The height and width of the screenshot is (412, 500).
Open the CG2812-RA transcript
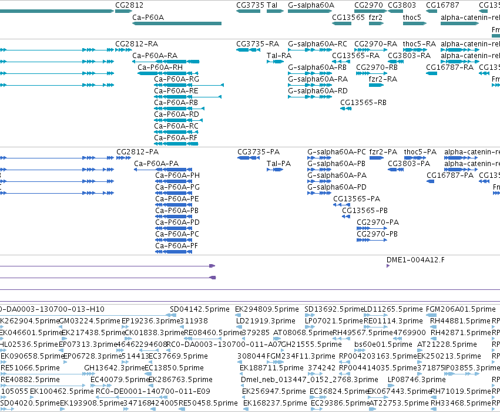tap(123, 50)
